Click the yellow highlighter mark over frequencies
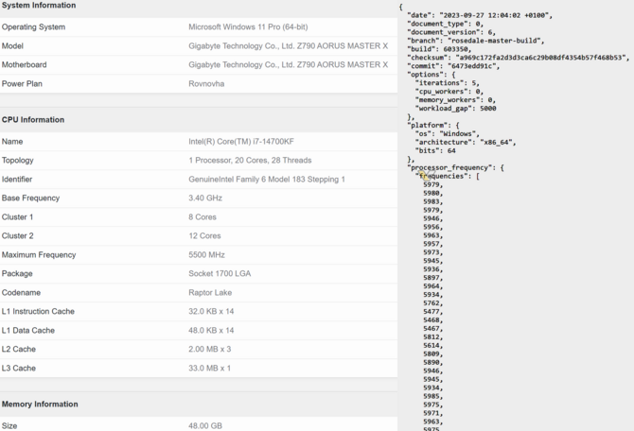The image size is (634, 431). 423,175
